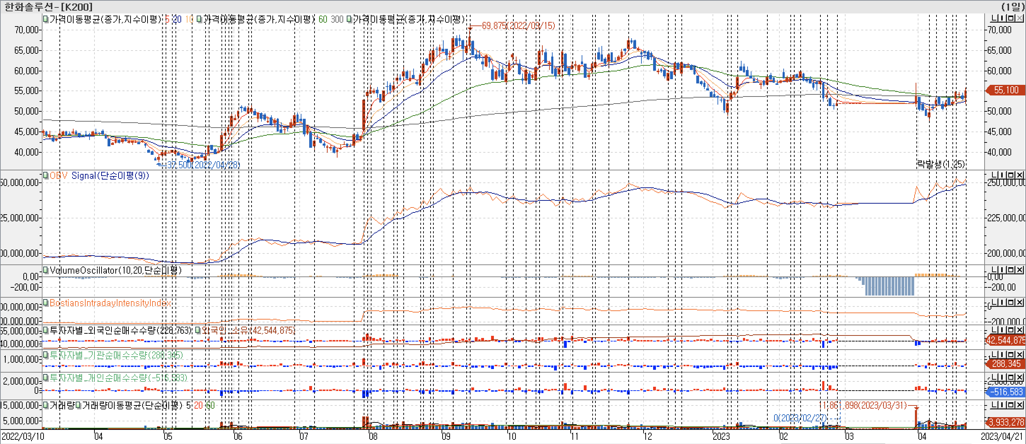Screen dimensions: 1026x444
Task: Maximize the volume (거래량) panel
Action: (x=1011, y=405)
